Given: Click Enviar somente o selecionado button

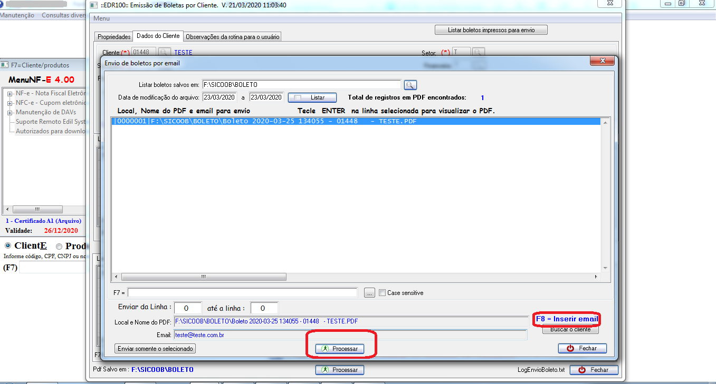Looking at the screenshot, I should click(156, 349).
